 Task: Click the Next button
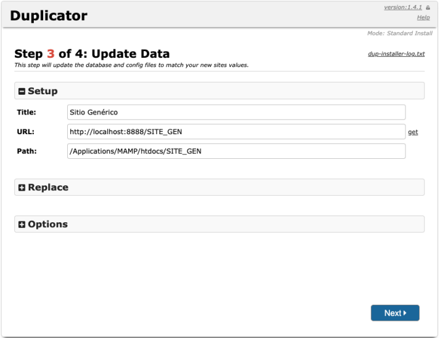(395, 313)
